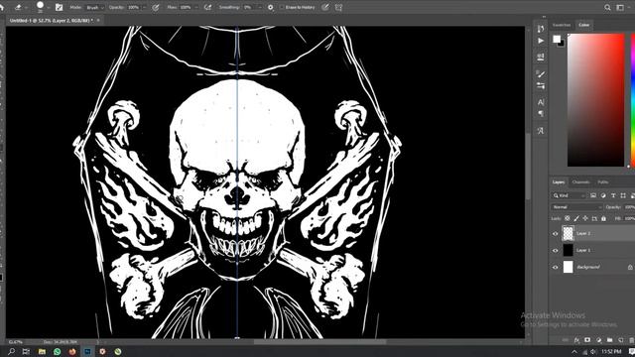635x357 pixels.
Task: Click the Opacity 100% input field
Action: (133, 8)
